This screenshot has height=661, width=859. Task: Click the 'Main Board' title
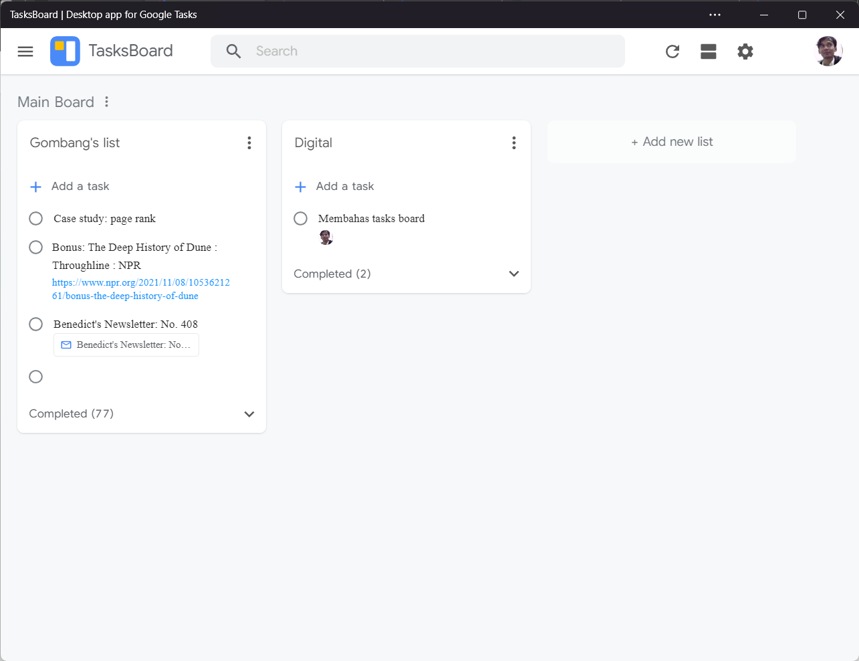tap(56, 102)
